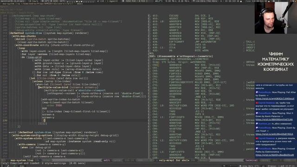The image size is (297, 167).
Task: Click the ':with (rows cols)' array-dimensions line
Action: point(68,69)
